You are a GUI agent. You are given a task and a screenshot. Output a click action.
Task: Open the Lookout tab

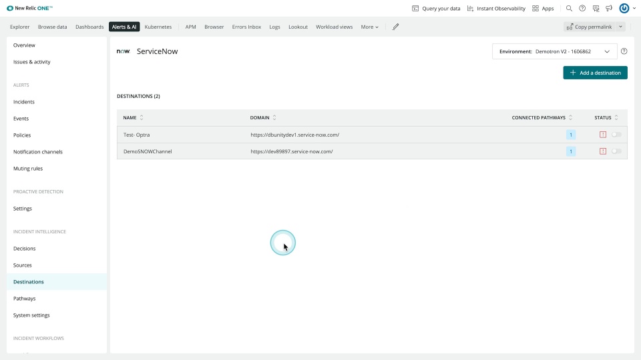(x=298, y=27)
